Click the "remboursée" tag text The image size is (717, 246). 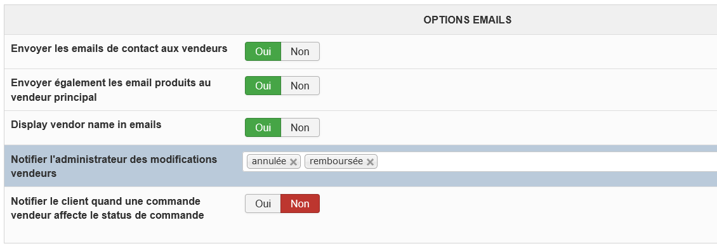click(336, 162)
